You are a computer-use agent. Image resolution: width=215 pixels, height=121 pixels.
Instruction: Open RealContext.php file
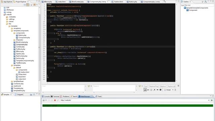(20, 56)
